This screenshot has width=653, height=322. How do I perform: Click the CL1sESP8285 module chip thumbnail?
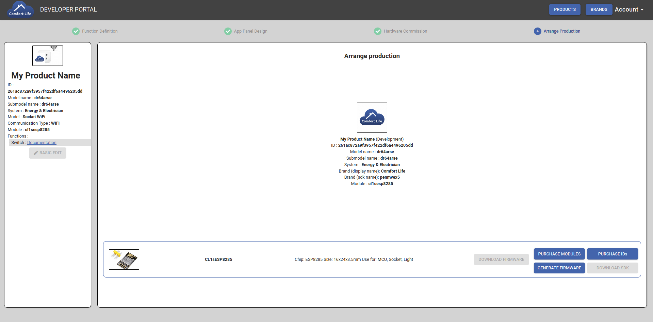(124, 260)
